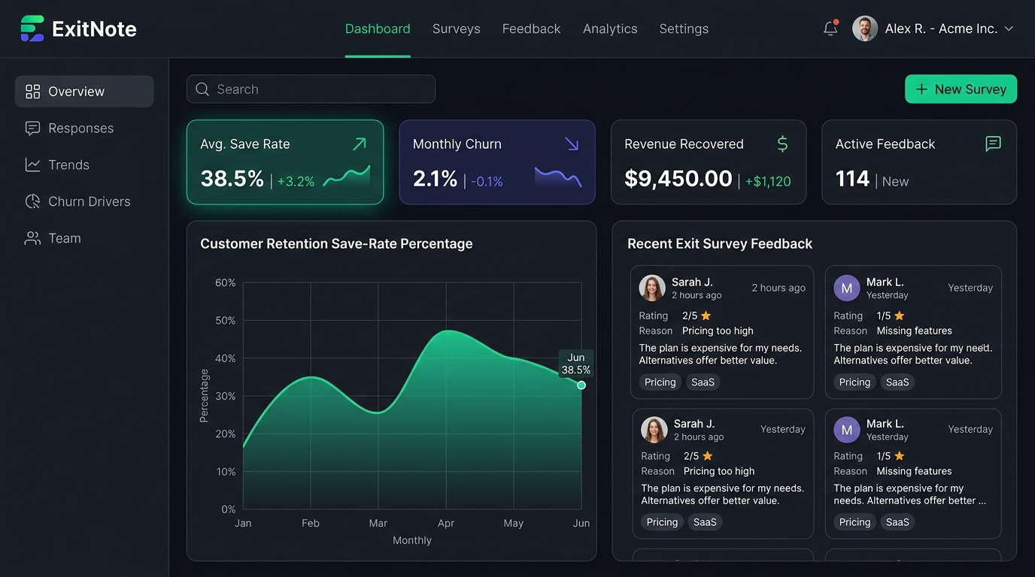The width and height of the screenshot is (1035, 577).
Task: Click the ExitNote logo icon
Action: coord(32,29)
